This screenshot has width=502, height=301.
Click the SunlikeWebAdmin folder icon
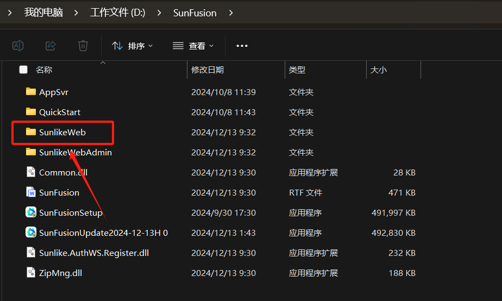tap(31, 152)
